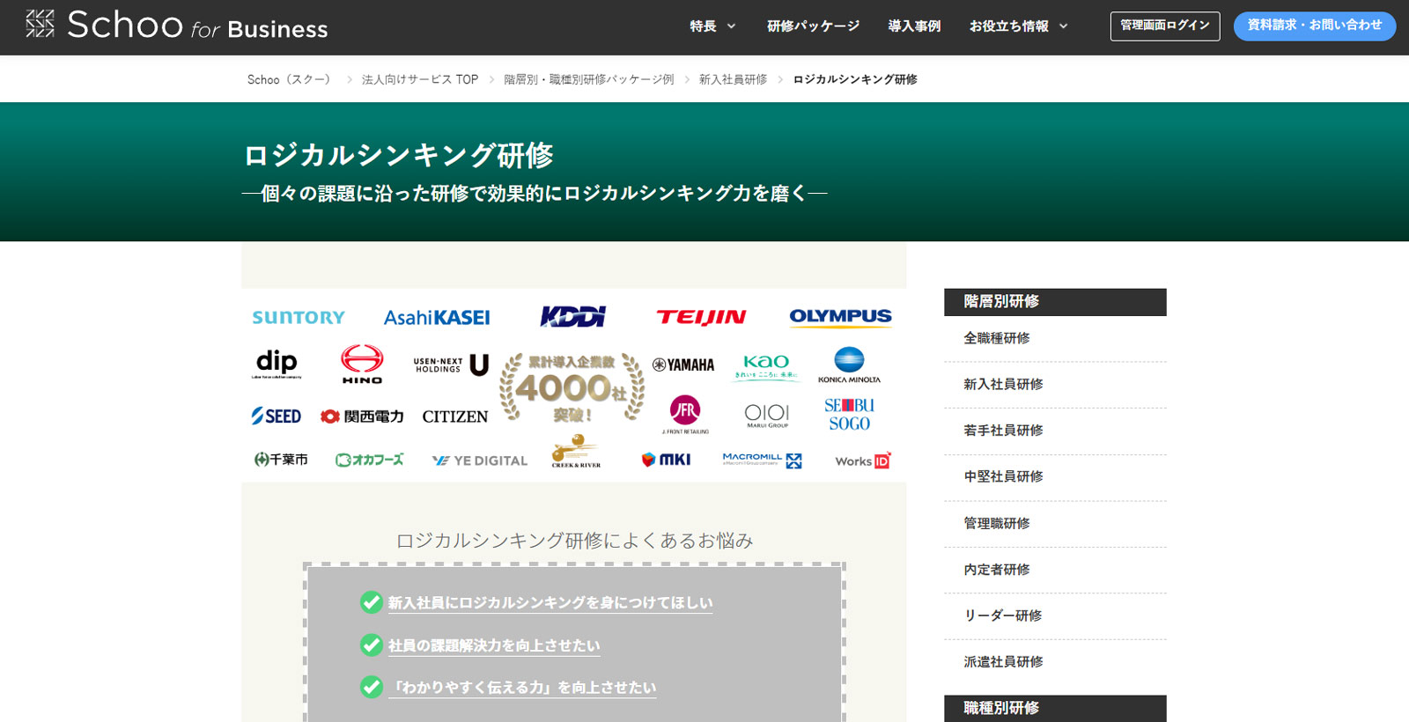Screen dimensions: 1409x722
Task: Click the AsahiKASEI logo
Action: click(x=437, y=318)
